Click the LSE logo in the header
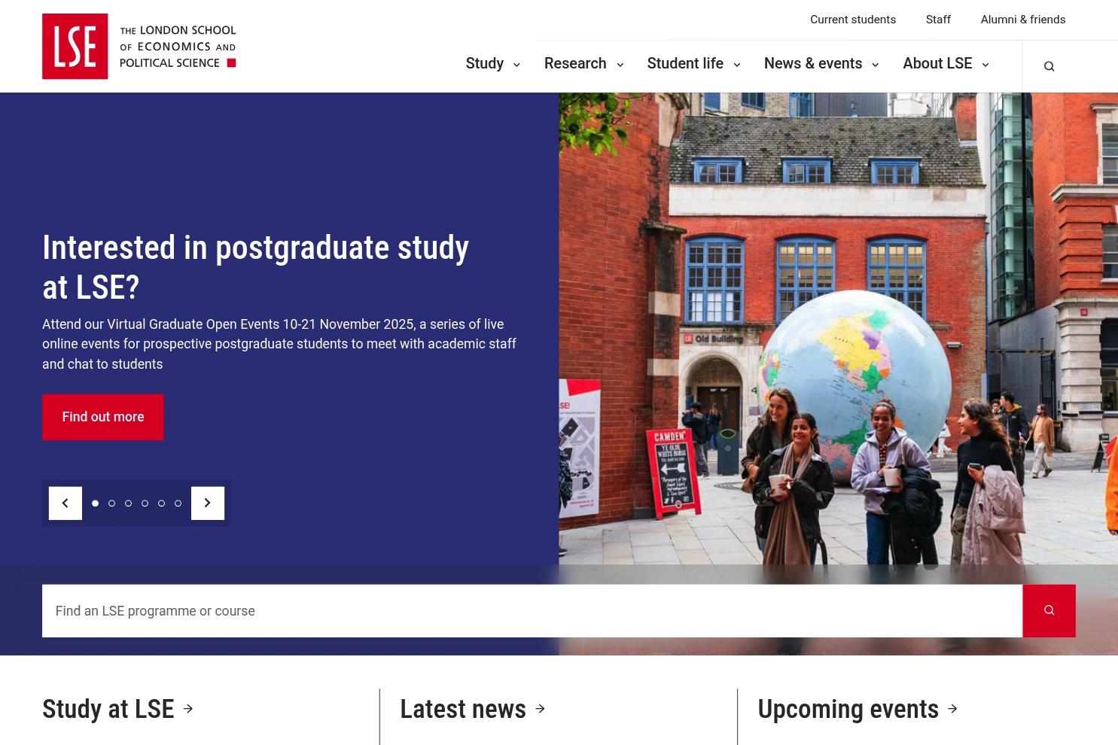This screenshot has width=1118, height=745. pyautogui.click(x=139, y=46)
